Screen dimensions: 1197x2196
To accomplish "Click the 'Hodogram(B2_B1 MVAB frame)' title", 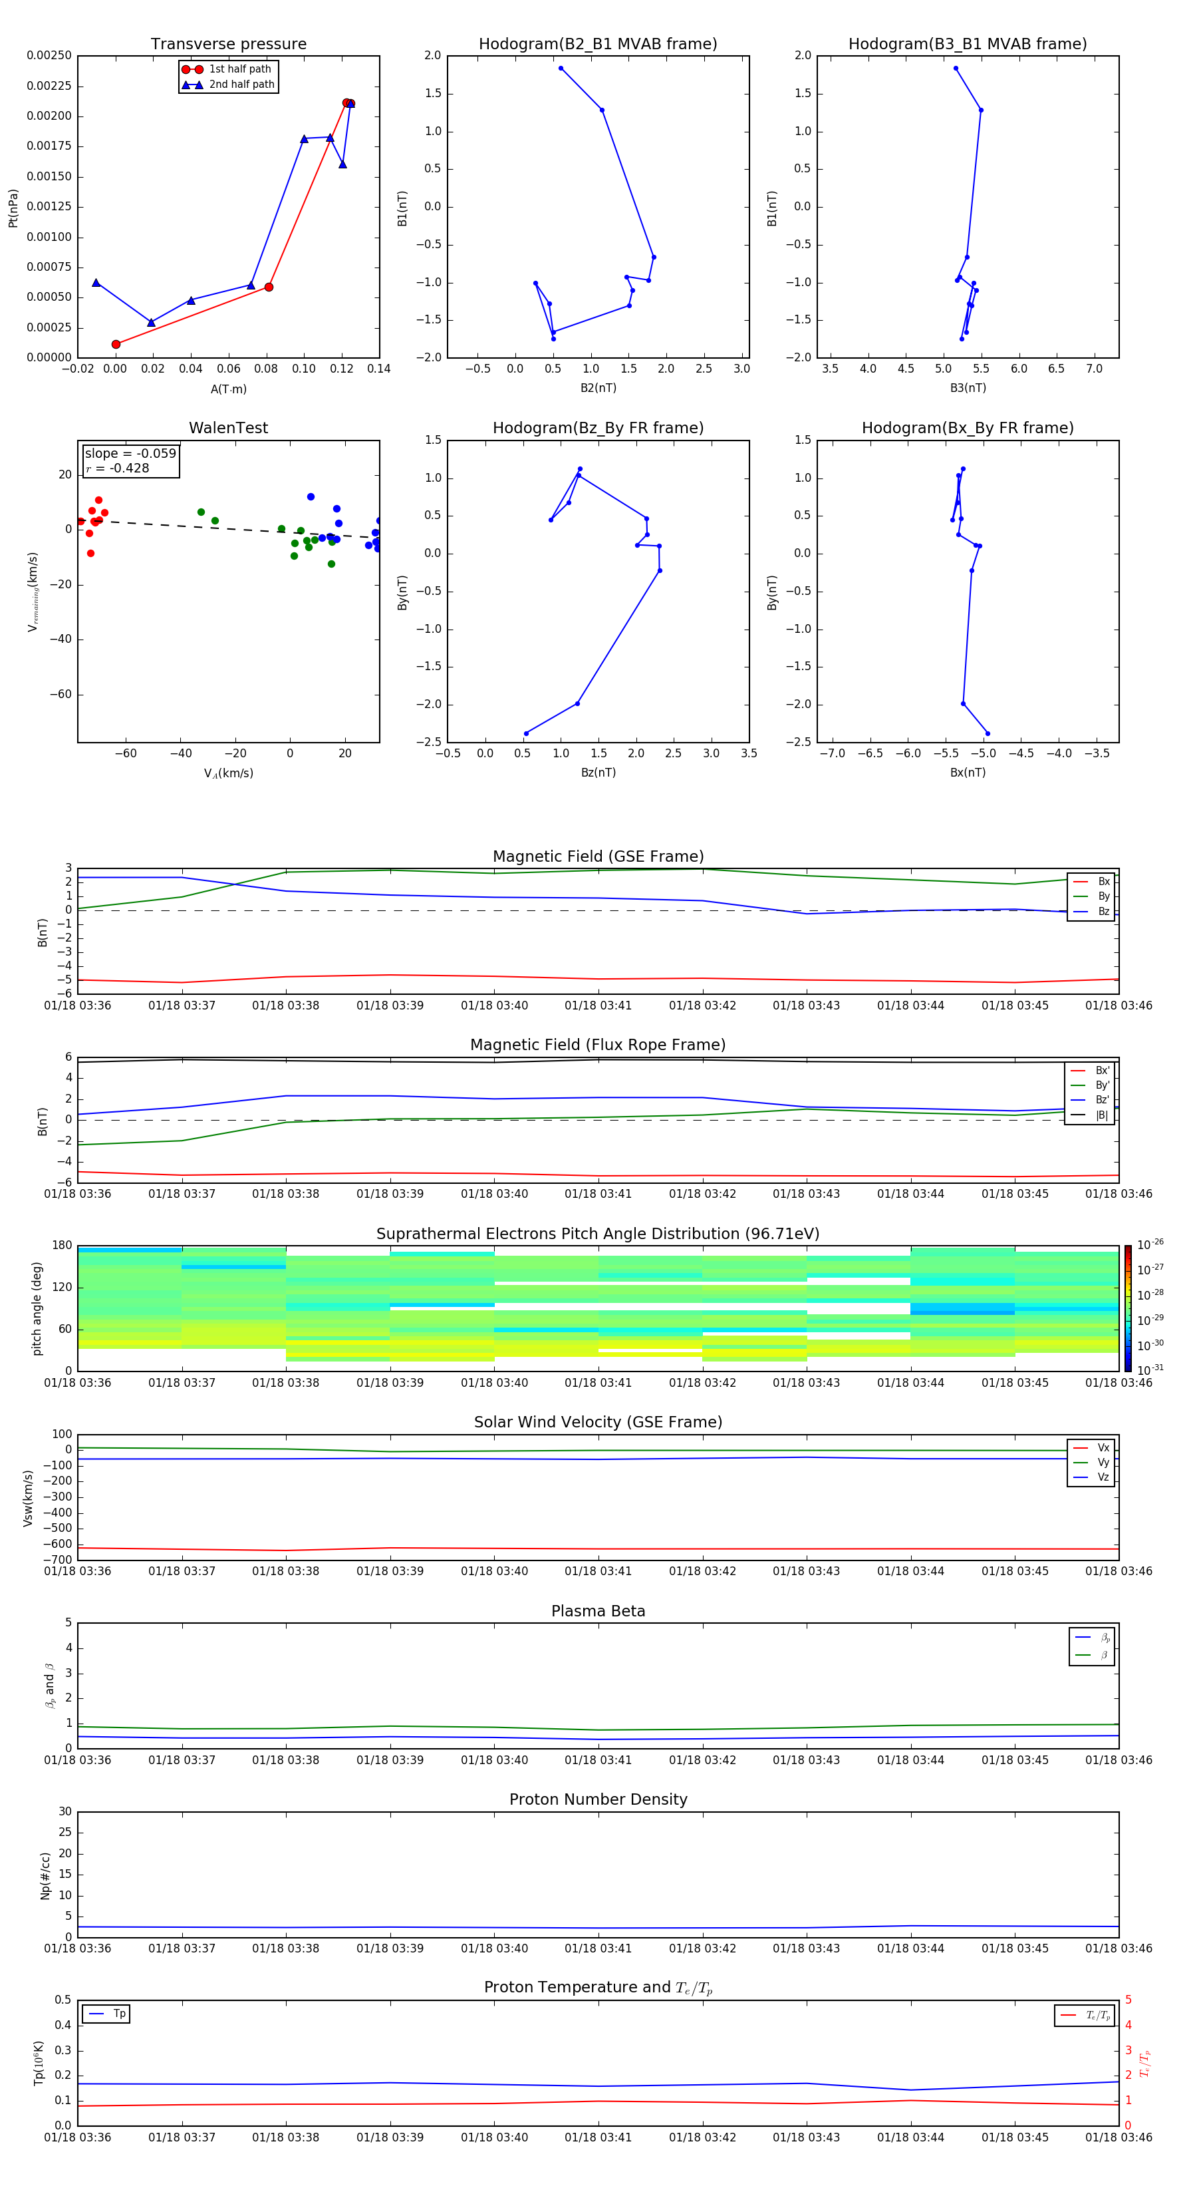I will point(598,45).
